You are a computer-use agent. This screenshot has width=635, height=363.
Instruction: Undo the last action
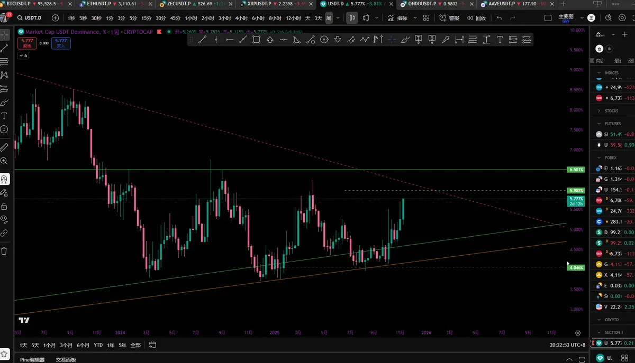click(499, 17)
